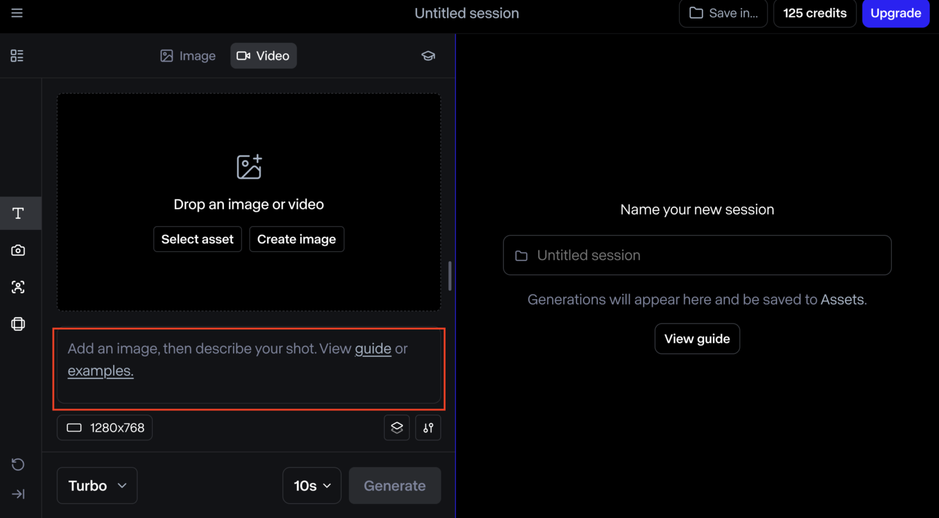Screen dimensions: 939x518
Task: Click the history restore icon at bottom left
Action: [18, 465]
